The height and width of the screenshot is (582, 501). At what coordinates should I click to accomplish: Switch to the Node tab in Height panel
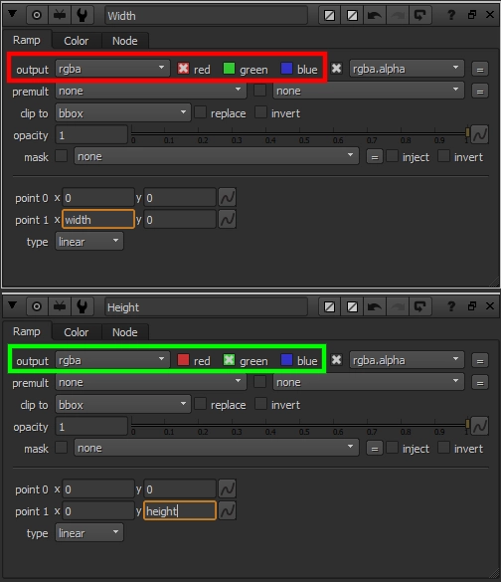[125, 332]
